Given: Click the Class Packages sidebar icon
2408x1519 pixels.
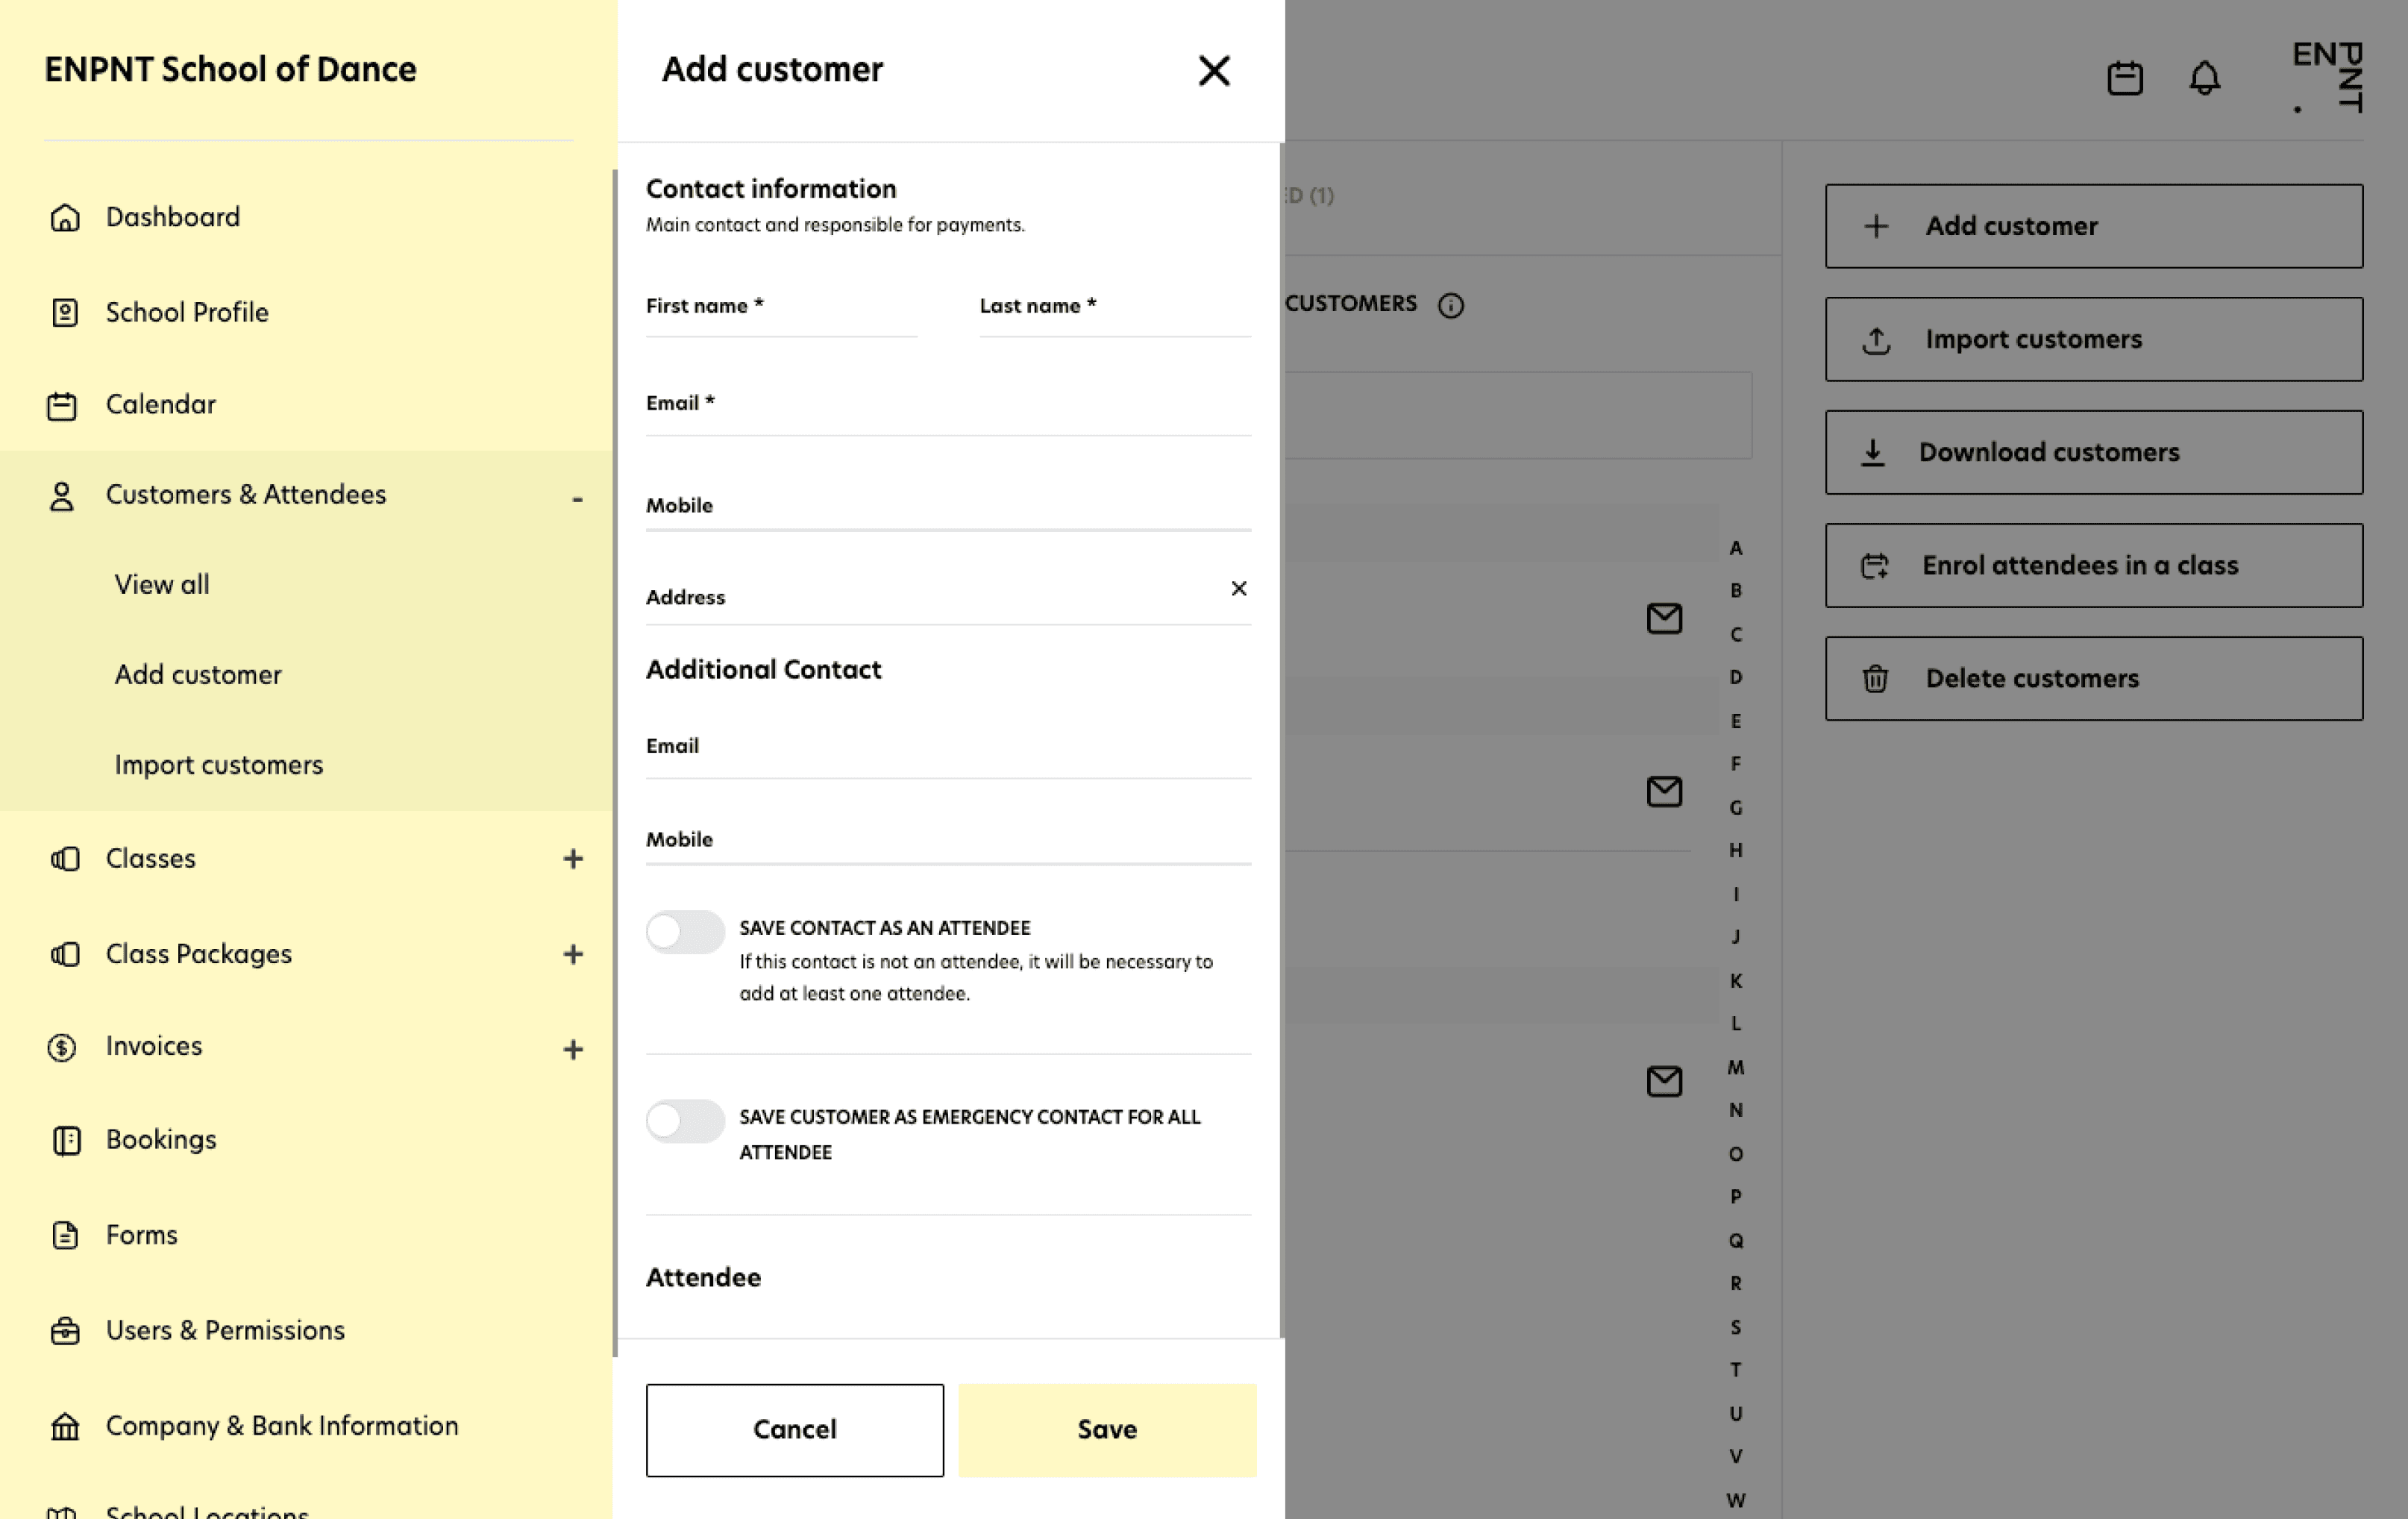Looking at the screenshot, I should coord(64,954).
